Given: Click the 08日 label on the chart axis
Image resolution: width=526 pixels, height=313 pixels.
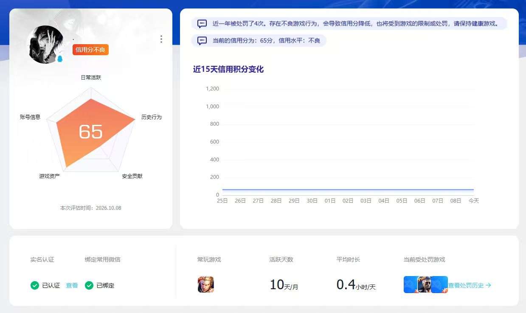Looking at the screenshot, I should tap(456, 201).
